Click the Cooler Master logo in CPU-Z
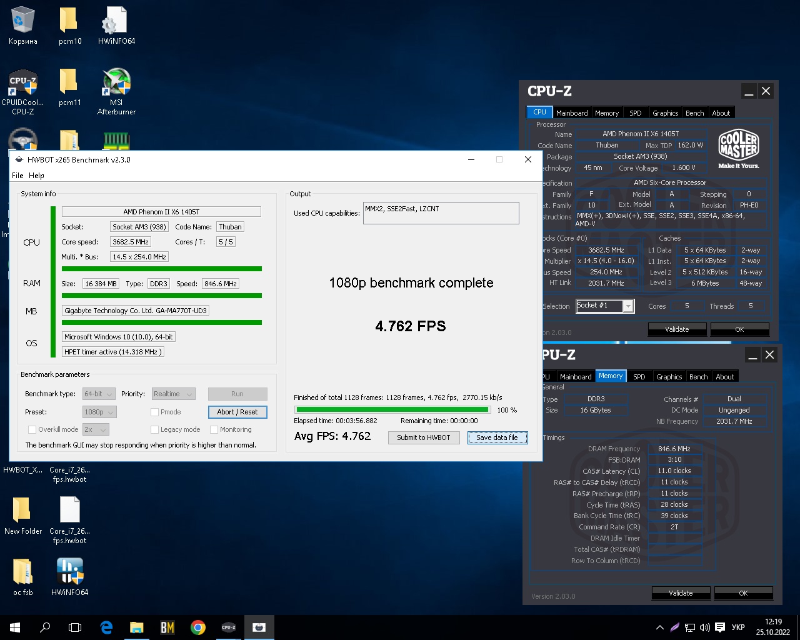 coord(739,149)
